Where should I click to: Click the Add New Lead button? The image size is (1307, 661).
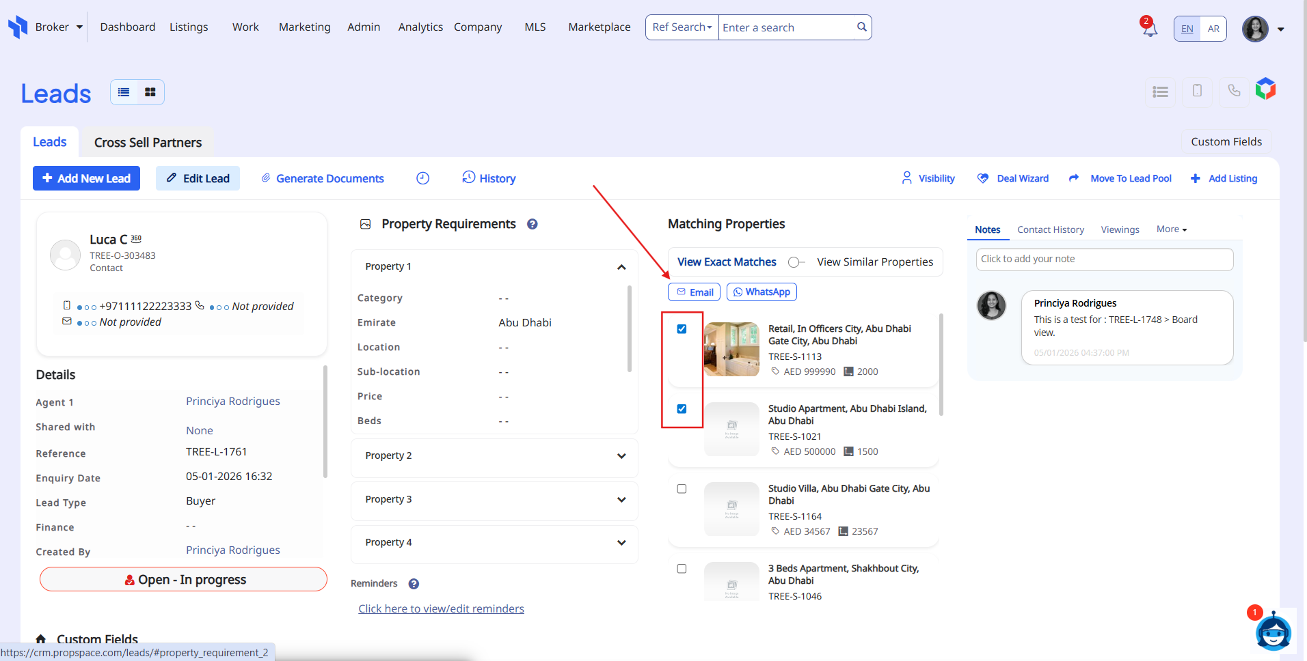point(86,178)
